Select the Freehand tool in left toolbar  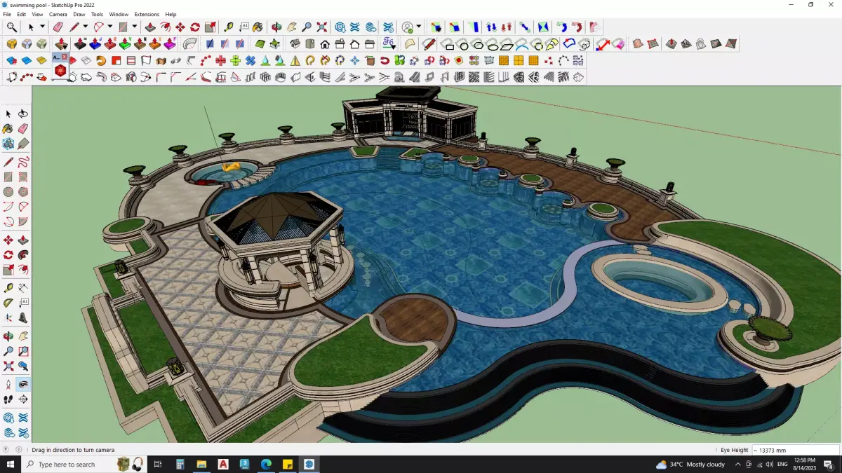click(x=23, y=162)
